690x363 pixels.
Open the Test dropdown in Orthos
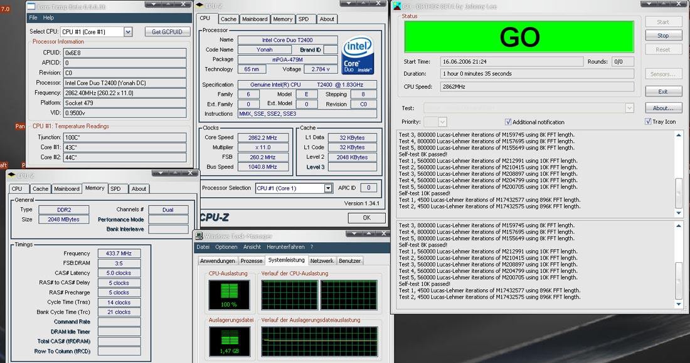pyautogui.click(x=629, y=108)
